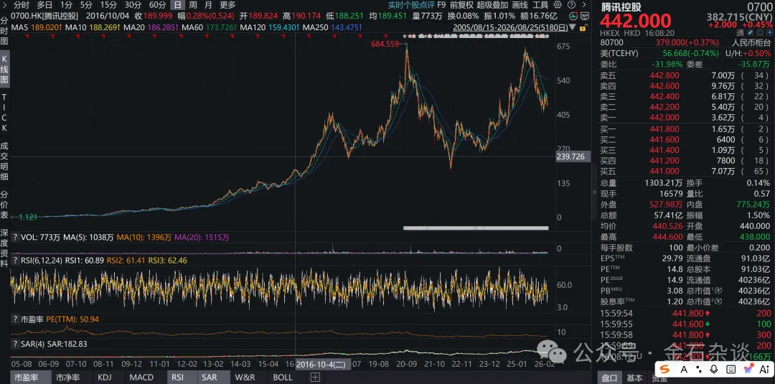Click the chart range scrollbar under price chart
The image size is (775, 384).
(476, 228)
